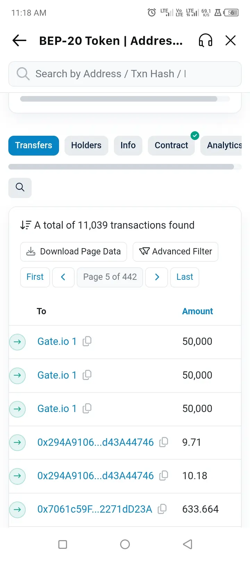Open 0x294A9106...d43A44746 address in 10.18 row
The image size is (250, 561).
95,476
